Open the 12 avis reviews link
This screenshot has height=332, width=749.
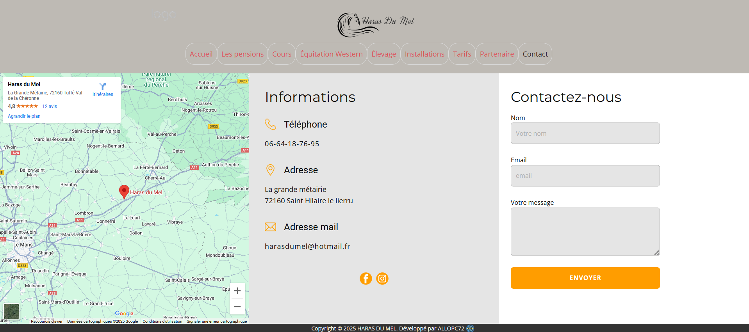click(x=50, y=107)
